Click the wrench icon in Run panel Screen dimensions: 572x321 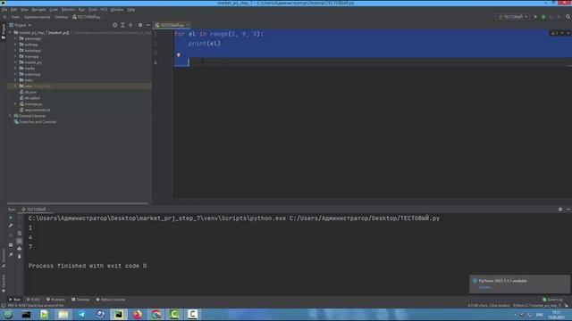(11, 226)
